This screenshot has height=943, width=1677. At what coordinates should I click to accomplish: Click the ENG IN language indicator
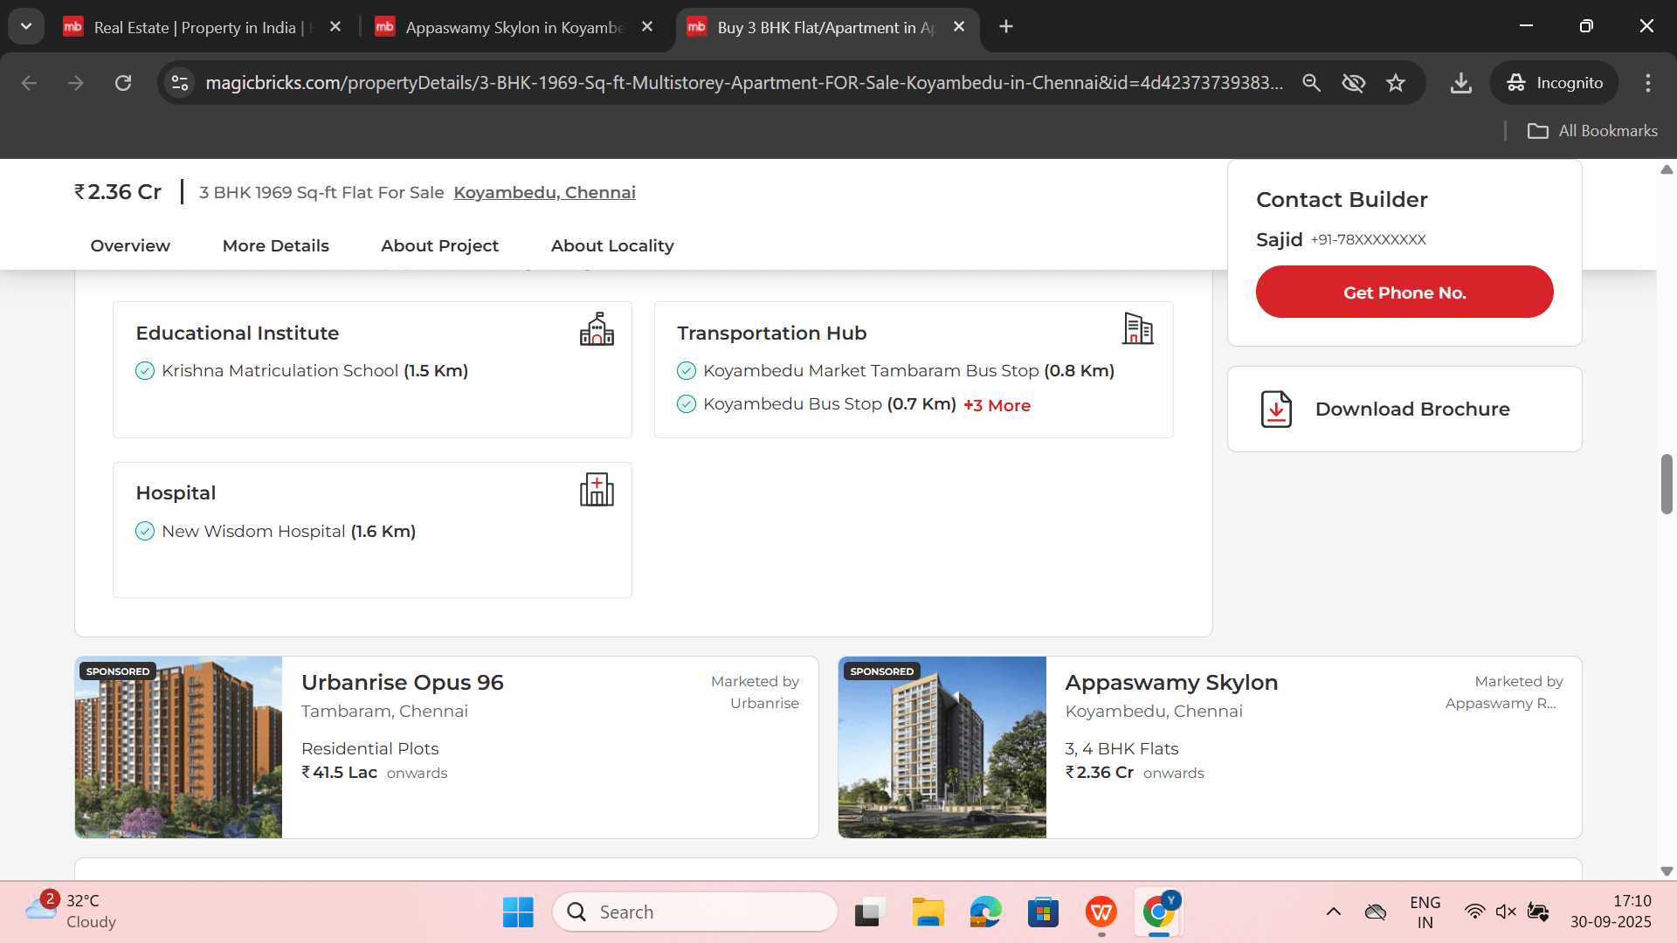click(1425, 912)
